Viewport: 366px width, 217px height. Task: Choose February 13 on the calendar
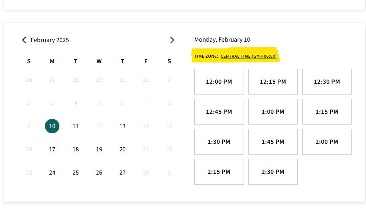[122, 126]
